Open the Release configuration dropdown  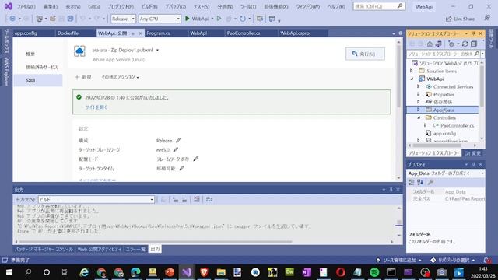pos(123,19)
